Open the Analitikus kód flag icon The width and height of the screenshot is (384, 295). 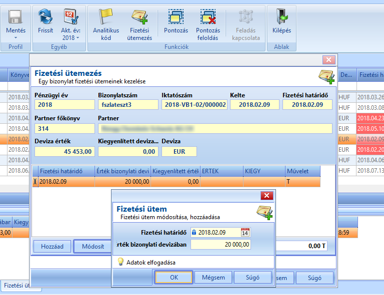(x=106, y=16)
